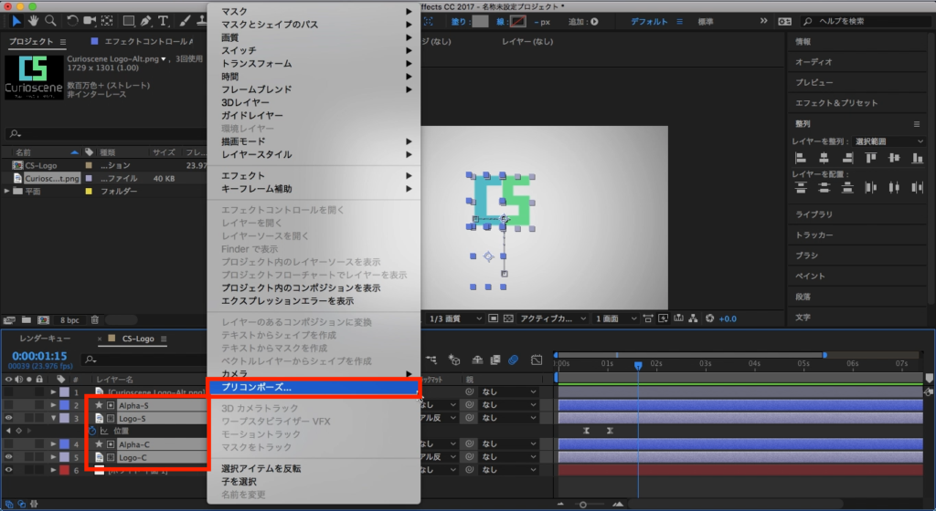Choose プリコンポーズ... in context menu
Viewport: 936px width, 511px height.
click(314, 387)
